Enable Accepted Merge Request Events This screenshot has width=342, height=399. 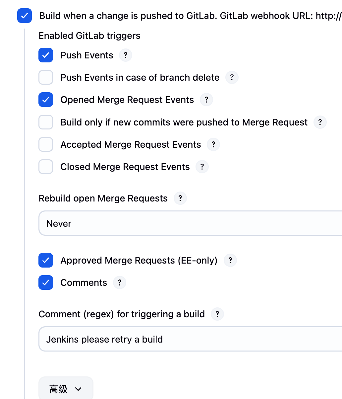(46, 145)
